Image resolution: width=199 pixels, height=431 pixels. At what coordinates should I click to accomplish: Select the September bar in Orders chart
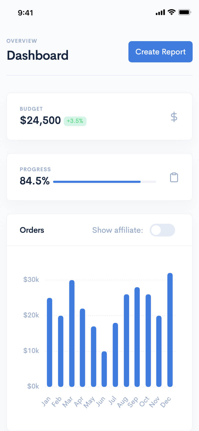pyautogui.click(x=137, y=337)
